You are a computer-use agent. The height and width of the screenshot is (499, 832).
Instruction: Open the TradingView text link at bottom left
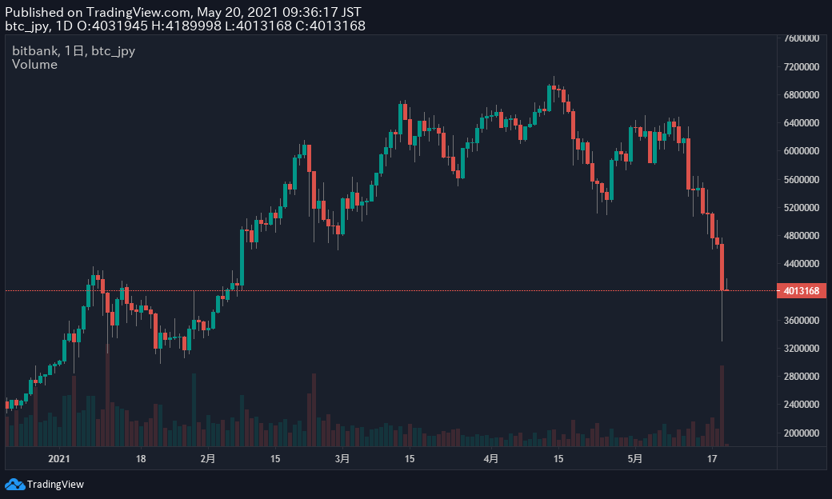click(55, 484)
